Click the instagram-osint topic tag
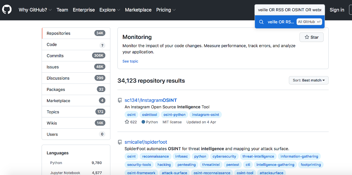 pyautogui.click(x=205, y=115)
